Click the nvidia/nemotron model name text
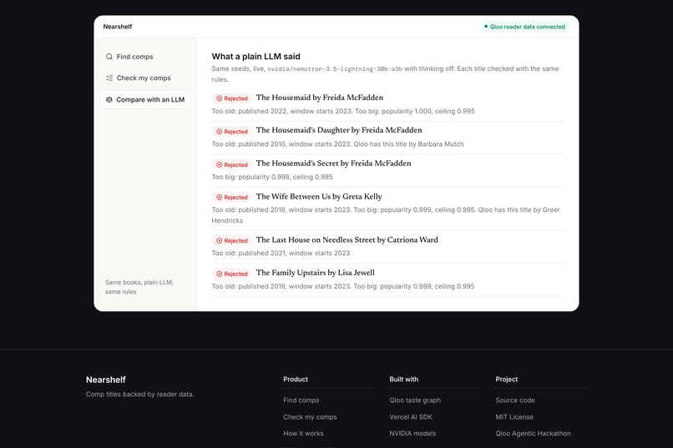This screenshot has width=673, height=448. pyautogui.click(x=335, y=69)
